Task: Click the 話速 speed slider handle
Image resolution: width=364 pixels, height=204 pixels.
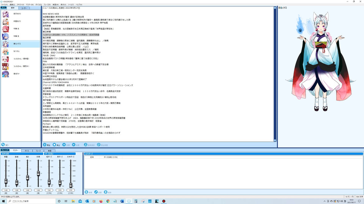Action: coord(17,183)
